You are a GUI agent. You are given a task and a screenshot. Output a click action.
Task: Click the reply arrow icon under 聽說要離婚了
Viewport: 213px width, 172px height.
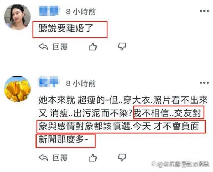pyautogui.click(x=43, y=46)
